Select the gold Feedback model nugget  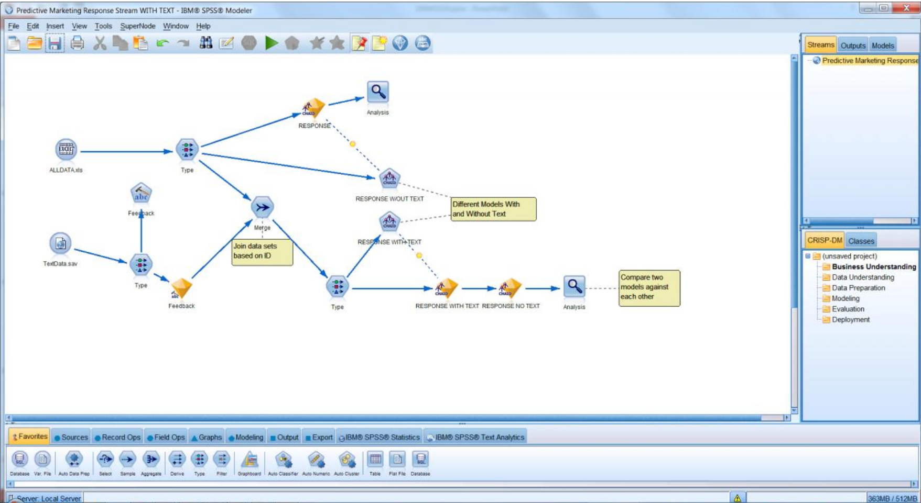pyautogui.click(x=181, y=289)
